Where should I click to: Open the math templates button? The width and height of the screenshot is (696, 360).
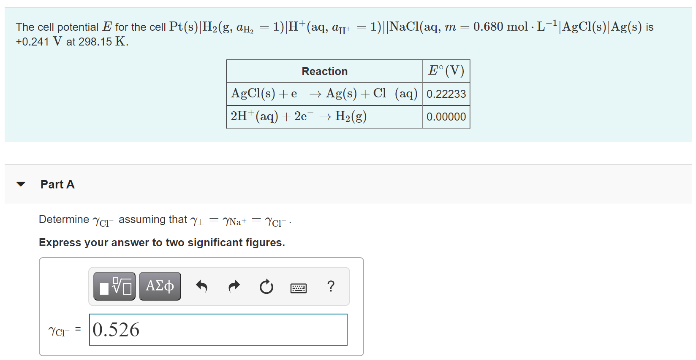pos(114,286)
